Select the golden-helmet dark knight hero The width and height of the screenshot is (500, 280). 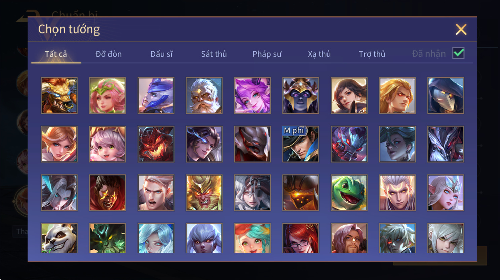[301, 96]
